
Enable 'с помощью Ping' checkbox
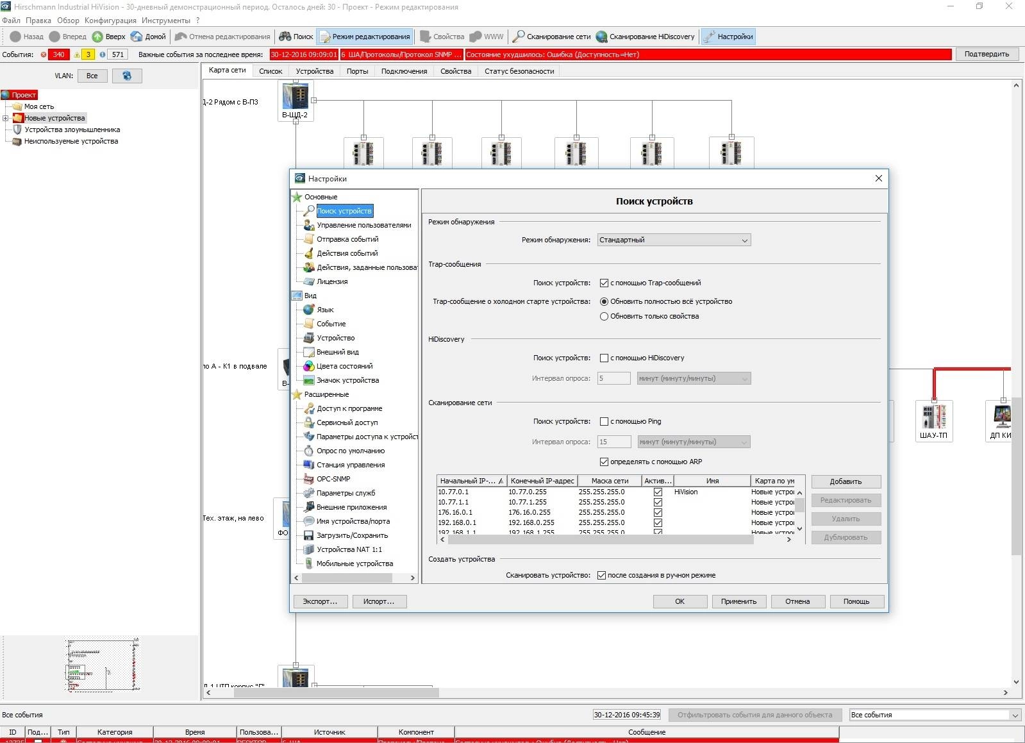(604, 421)
